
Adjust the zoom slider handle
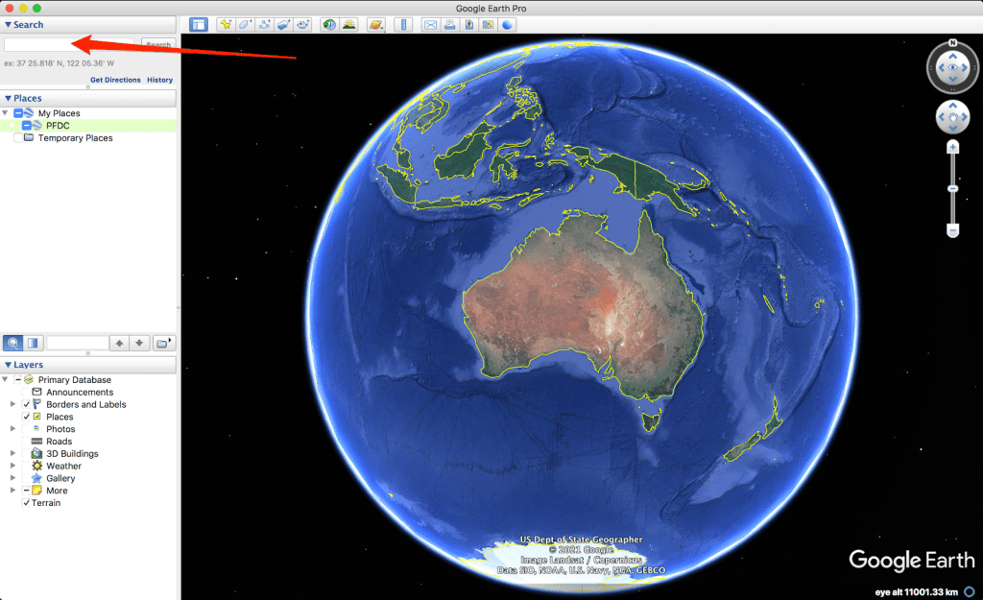pos(953,189)
